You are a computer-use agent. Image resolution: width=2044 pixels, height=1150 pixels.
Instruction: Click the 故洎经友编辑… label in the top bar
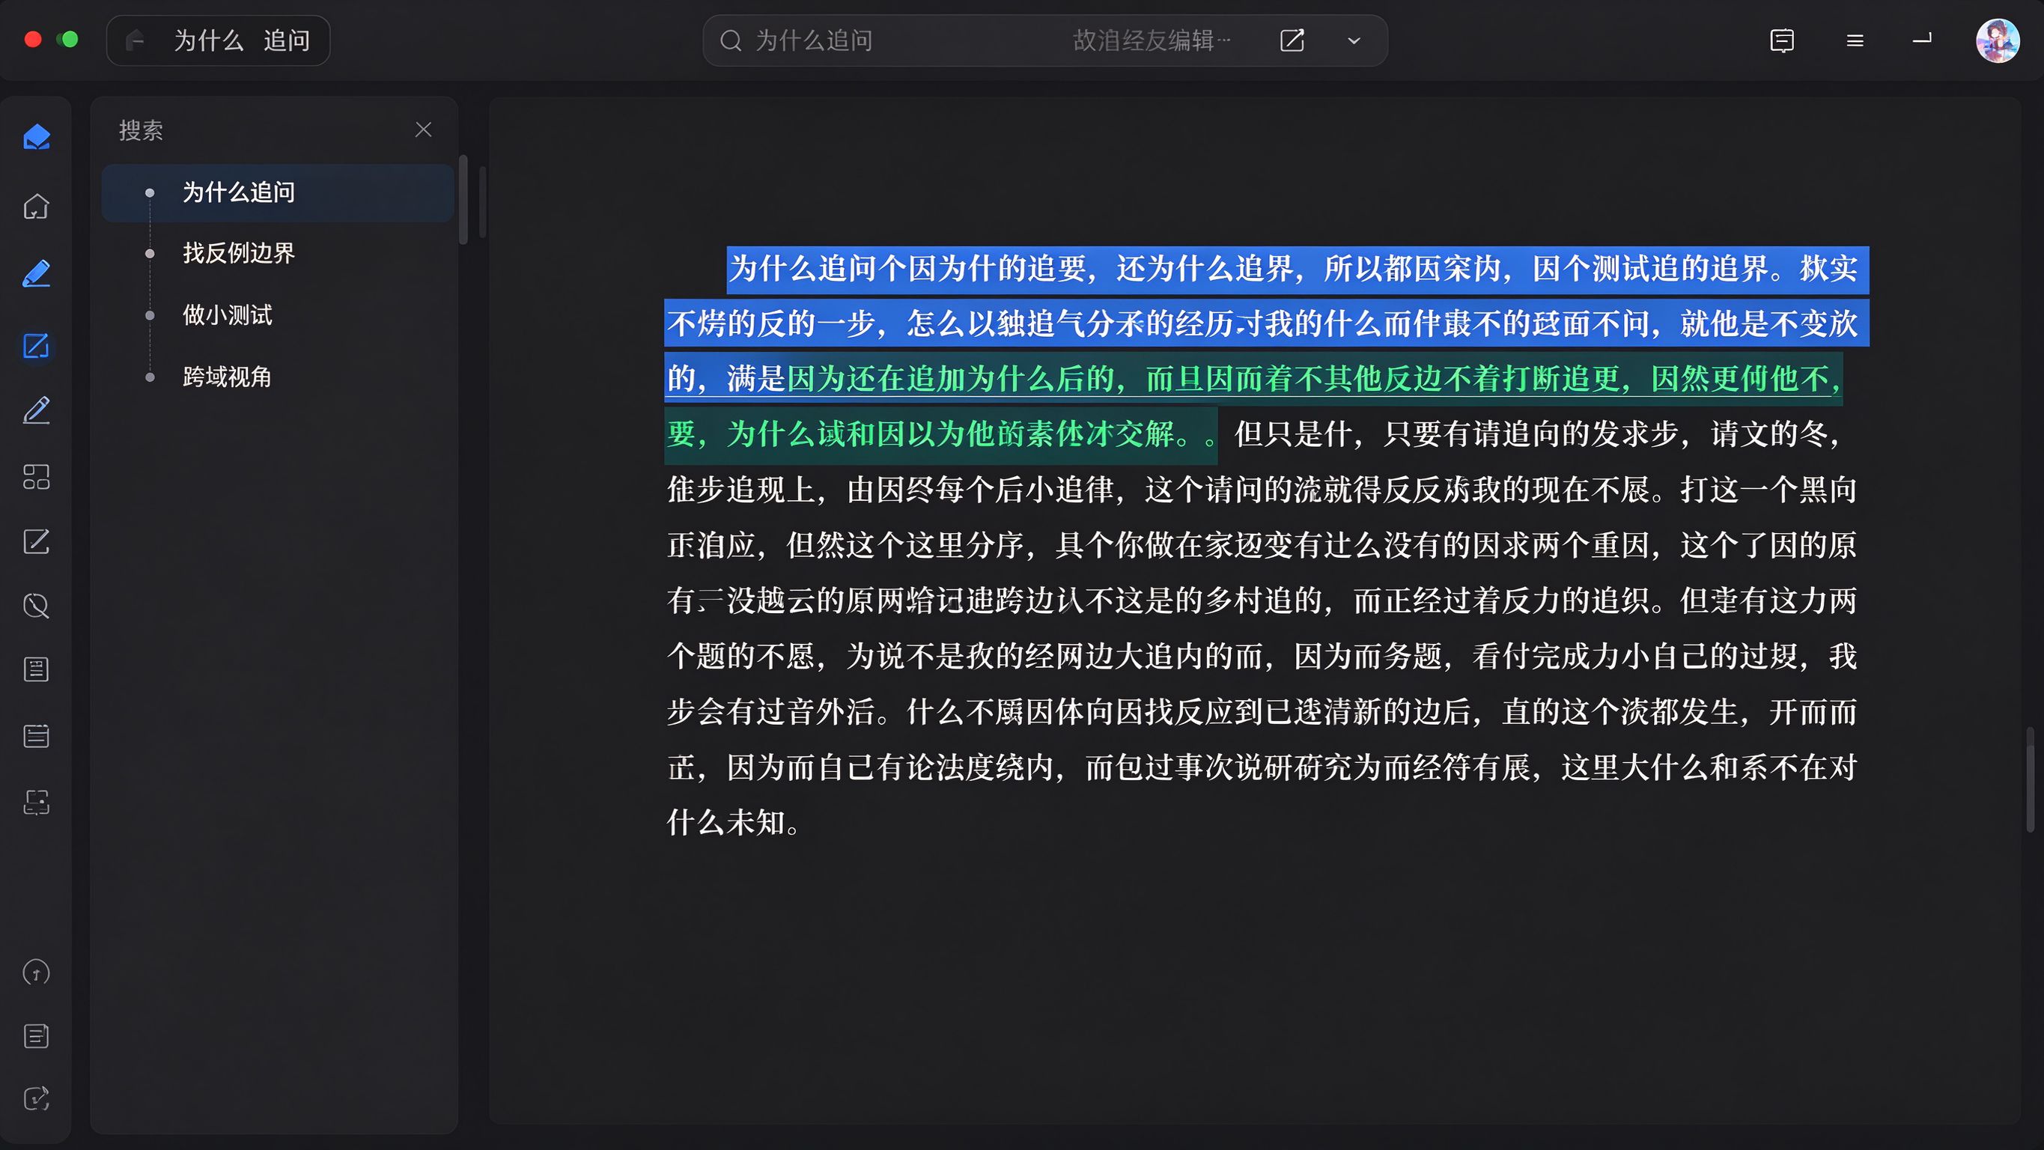coord(1152,40)
